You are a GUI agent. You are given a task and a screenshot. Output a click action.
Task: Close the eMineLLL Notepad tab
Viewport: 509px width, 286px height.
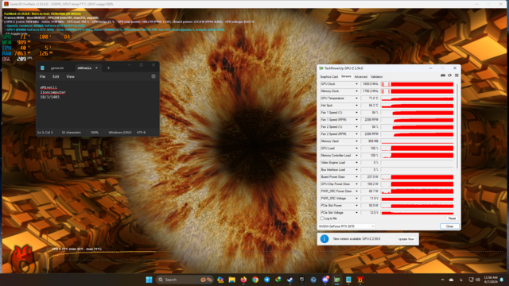(x=96, y=68)
